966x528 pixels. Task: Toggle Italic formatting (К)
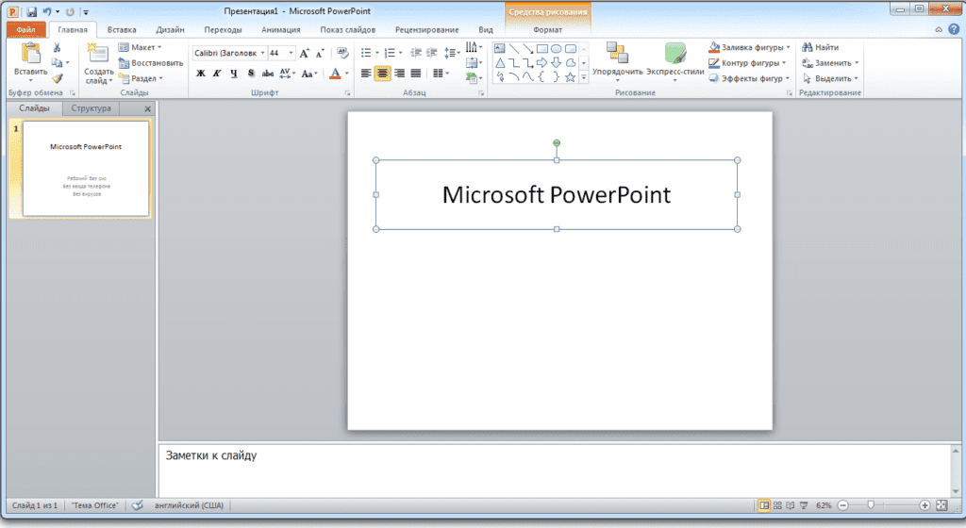click(x=217, y=74)
